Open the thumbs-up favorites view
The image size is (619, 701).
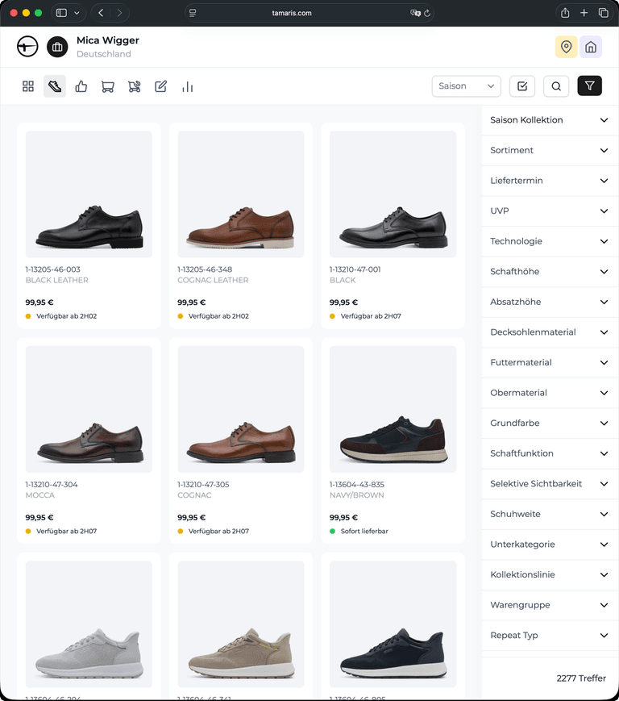81,86
